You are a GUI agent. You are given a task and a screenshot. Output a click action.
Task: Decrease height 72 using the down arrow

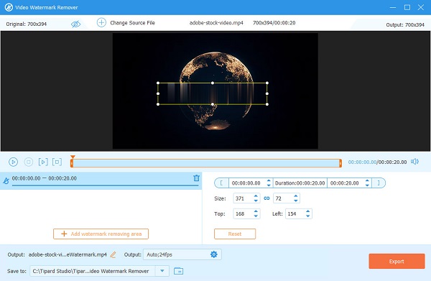click(x=296, y=201)
